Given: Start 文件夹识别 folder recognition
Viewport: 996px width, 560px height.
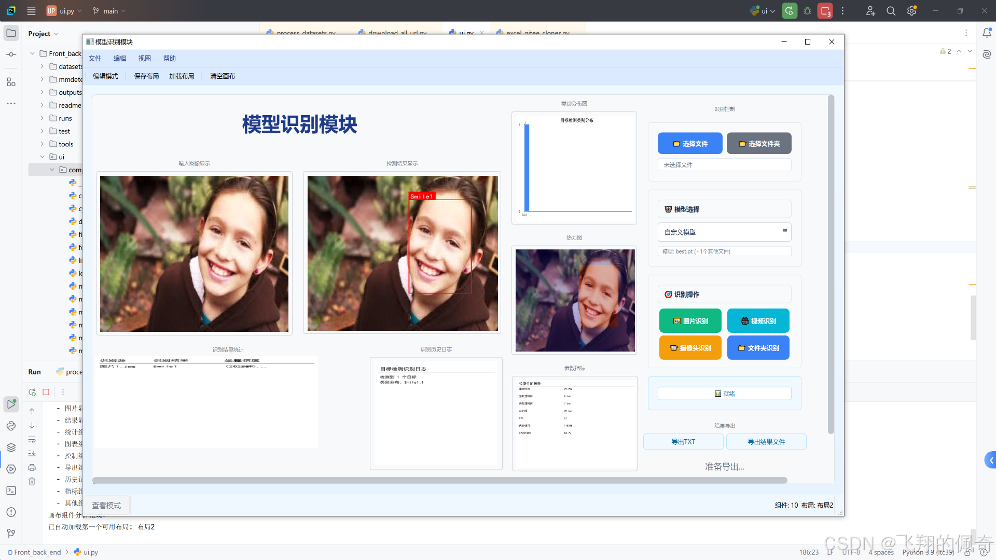Looking at the screenshot, I should click(x=758, y=348).
